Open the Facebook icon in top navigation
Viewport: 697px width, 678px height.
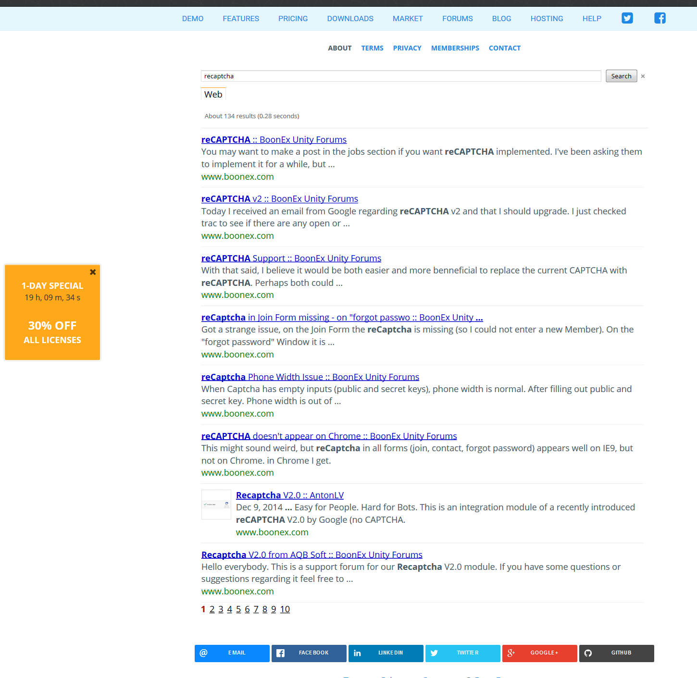(660, 18)
